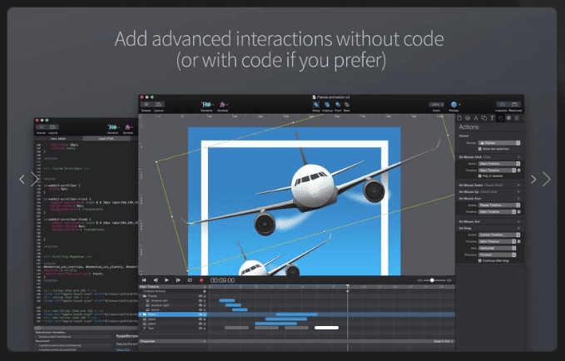565x361 pixels.
Task: Toggle timeline loop playback button
Action: point(190,280)
